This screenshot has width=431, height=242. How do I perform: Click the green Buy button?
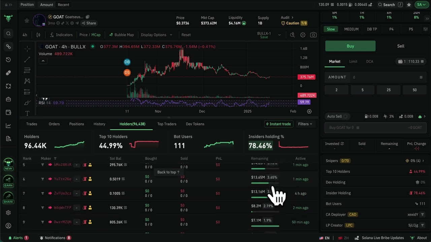[350, 46]
